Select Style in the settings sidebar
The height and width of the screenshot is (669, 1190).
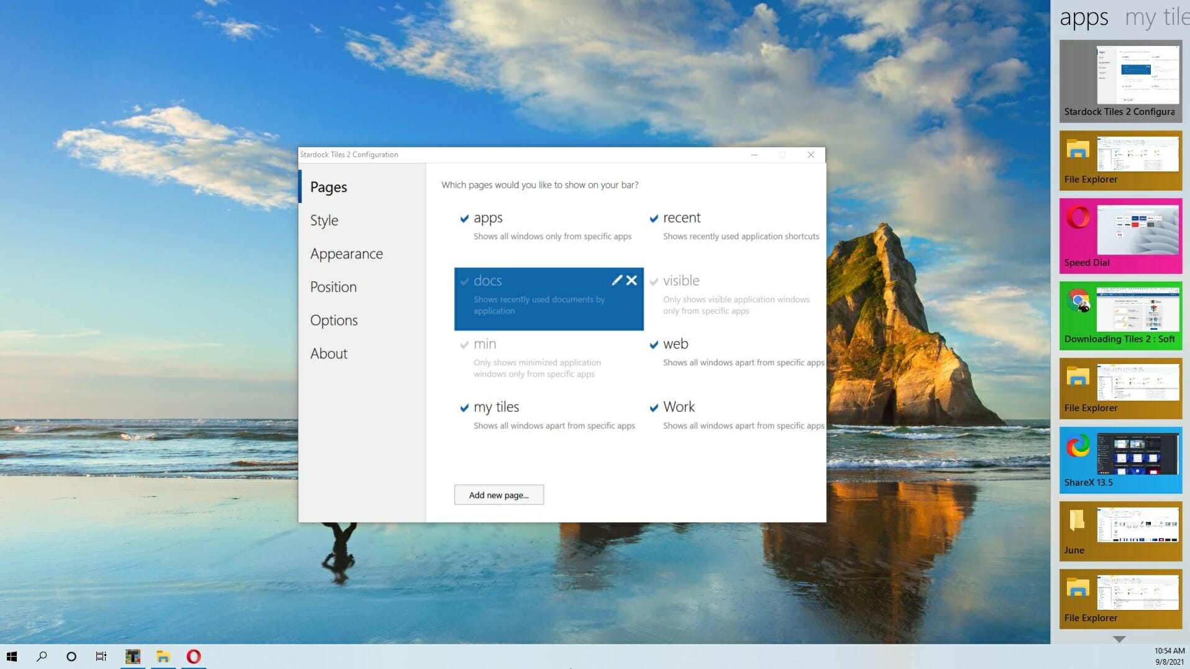tap(324, 221)
